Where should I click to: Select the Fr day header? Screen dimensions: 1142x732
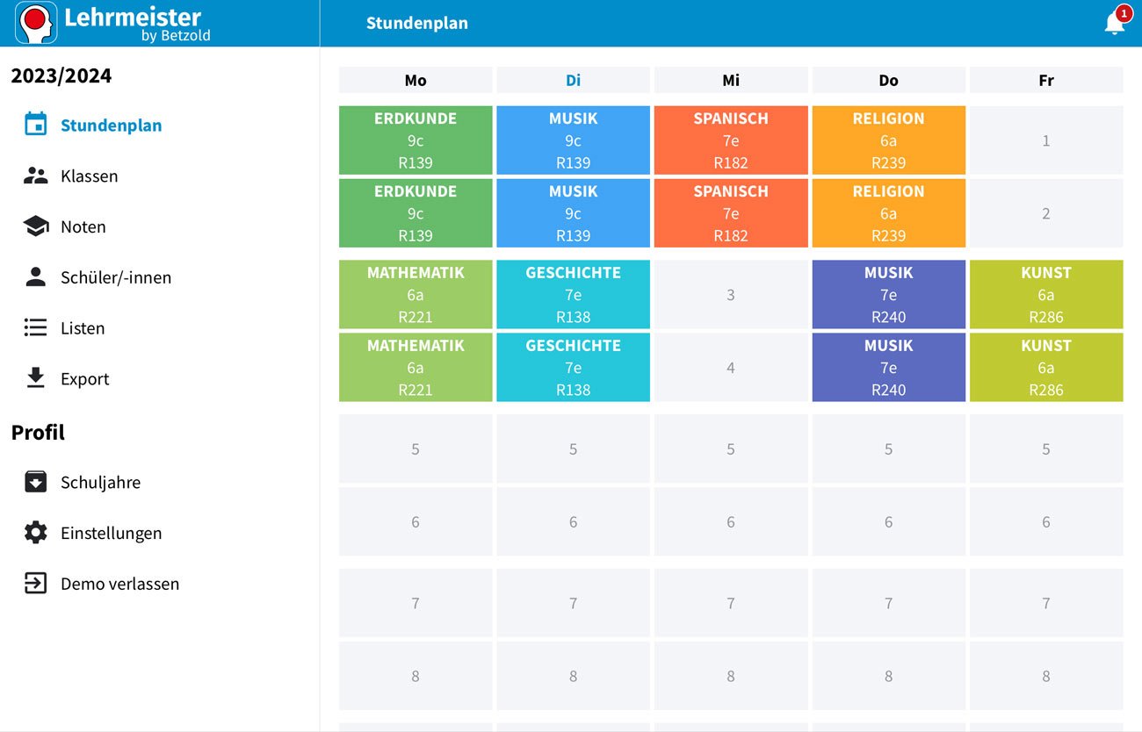click(x=1046, y=80)
